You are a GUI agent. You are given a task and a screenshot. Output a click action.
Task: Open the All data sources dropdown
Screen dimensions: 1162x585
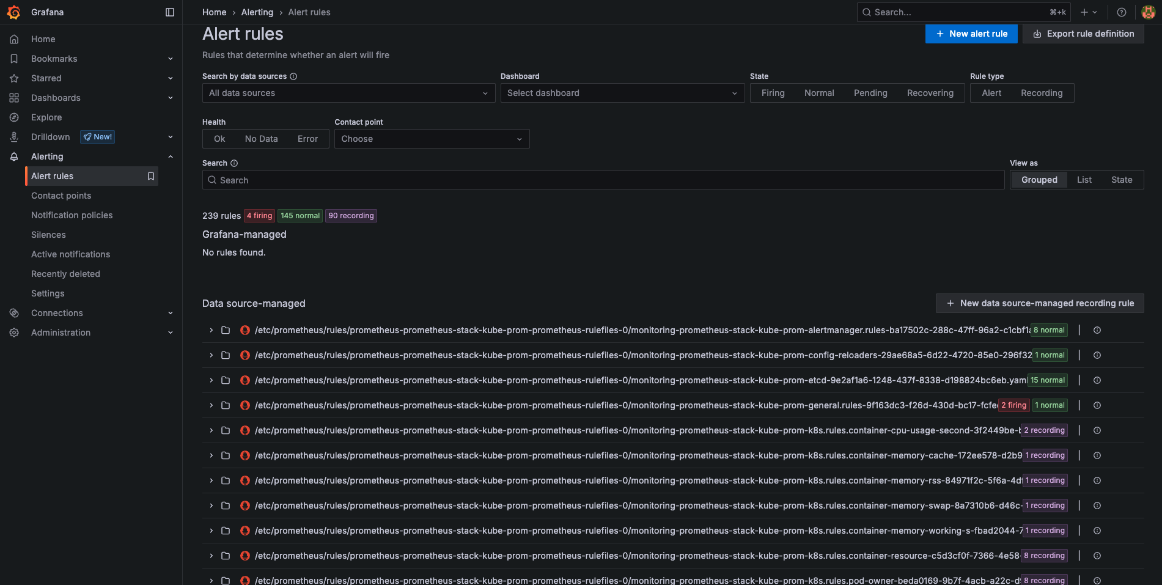(x=348, y=93)
